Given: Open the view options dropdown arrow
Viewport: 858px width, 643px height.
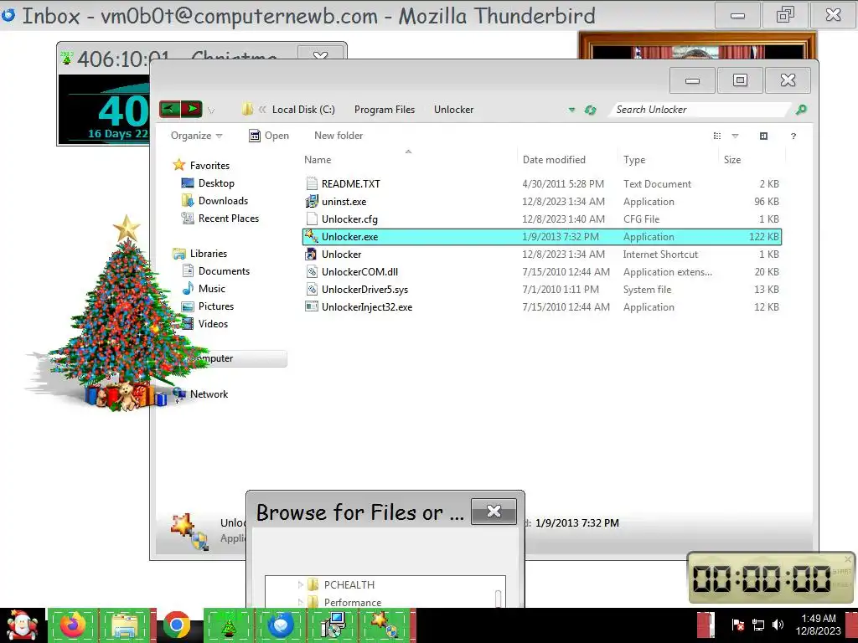Looking at the screenshot, I should click(735, 136).
